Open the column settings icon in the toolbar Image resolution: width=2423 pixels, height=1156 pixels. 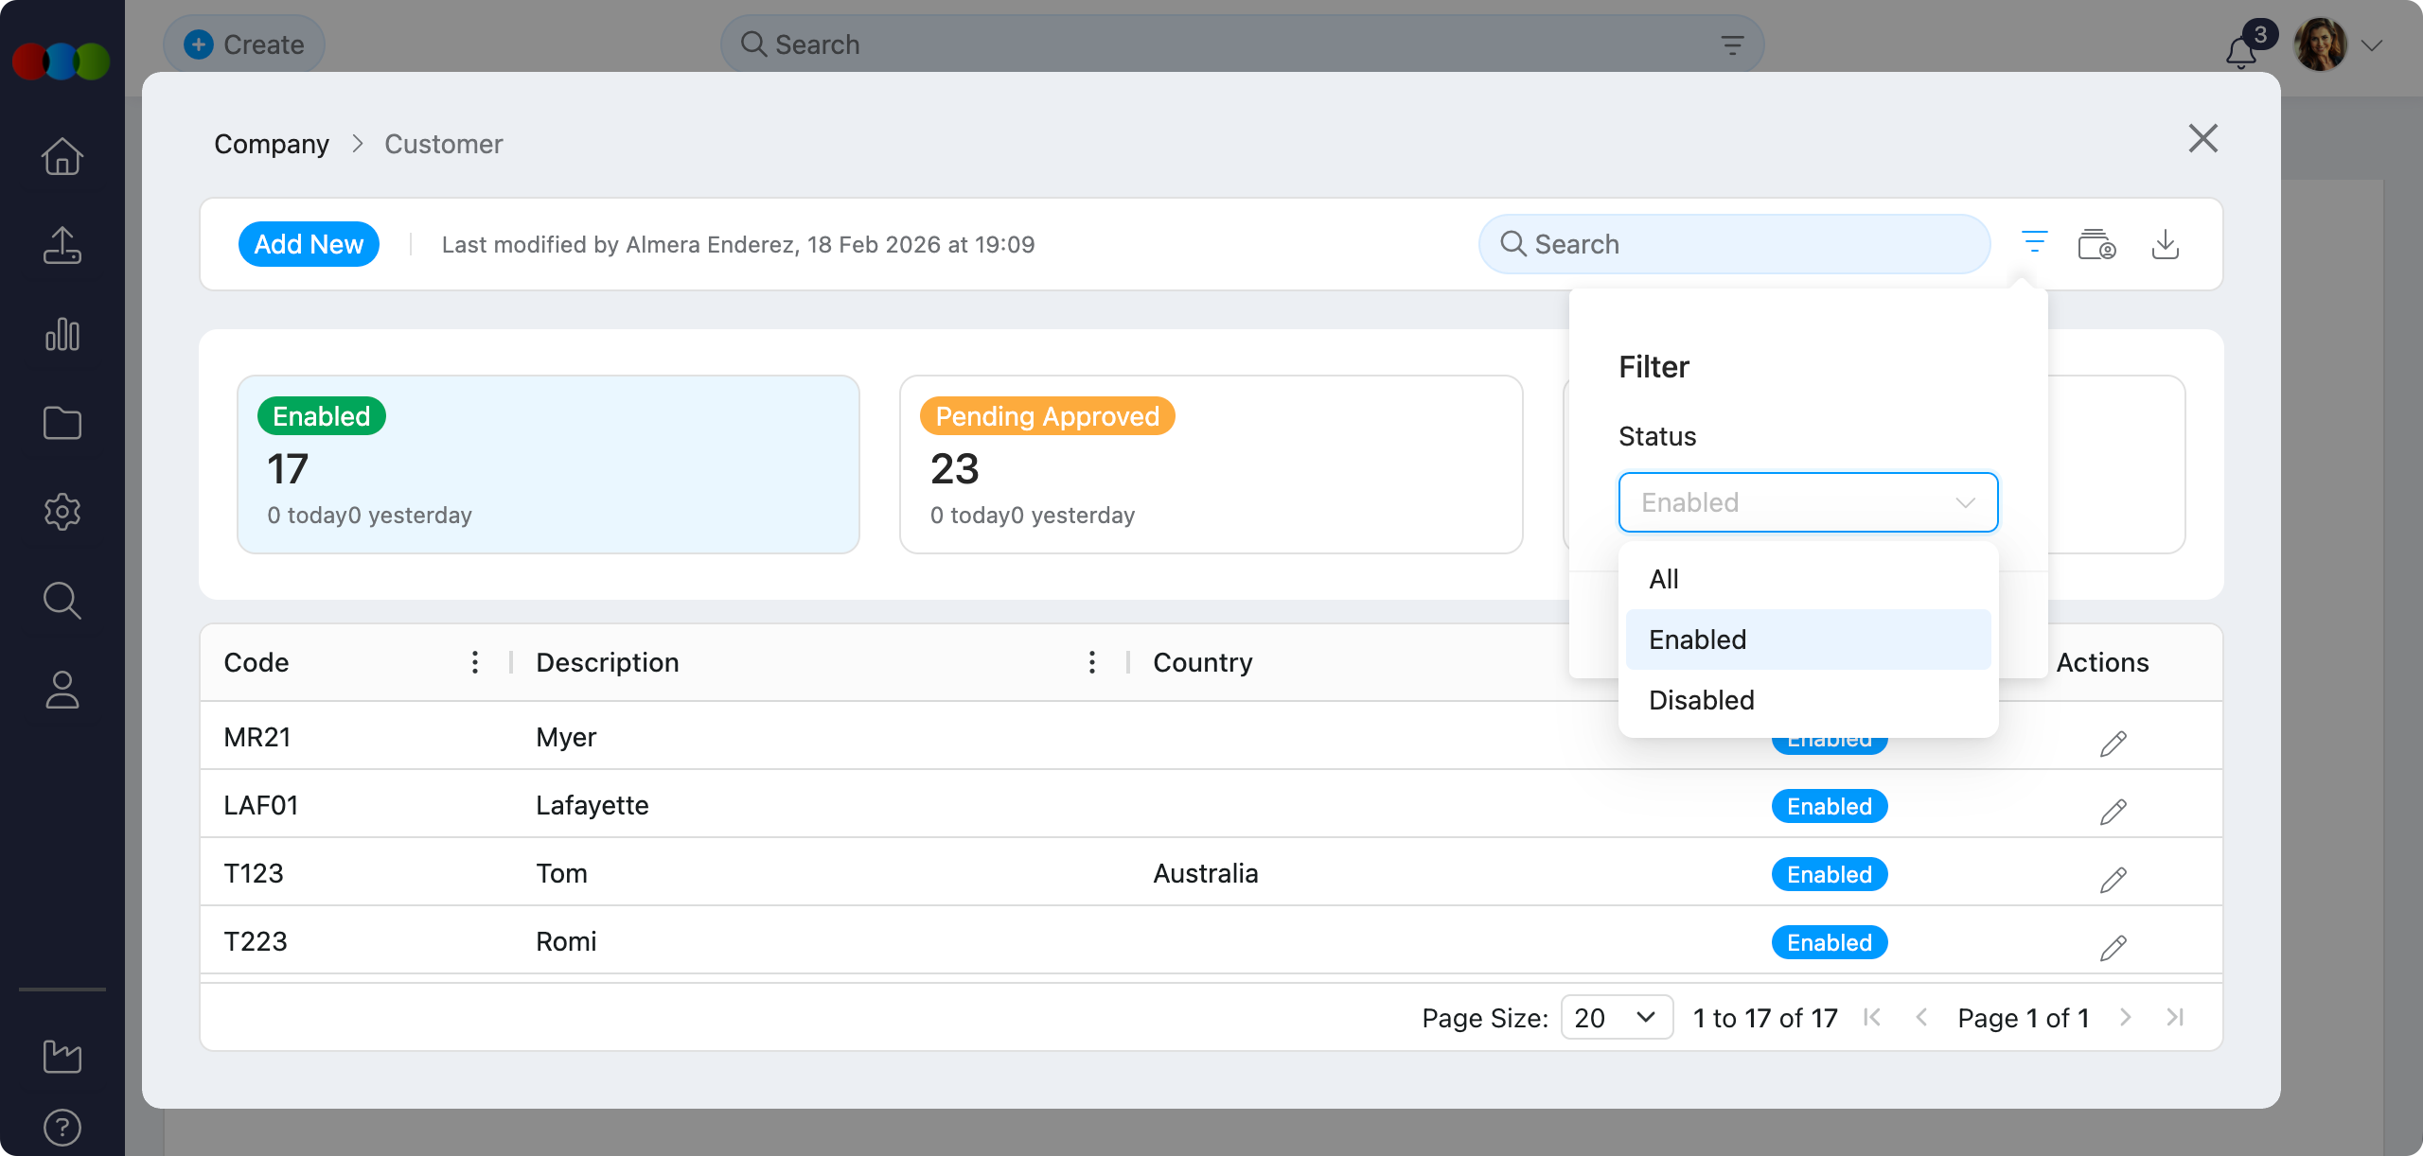2096,244
